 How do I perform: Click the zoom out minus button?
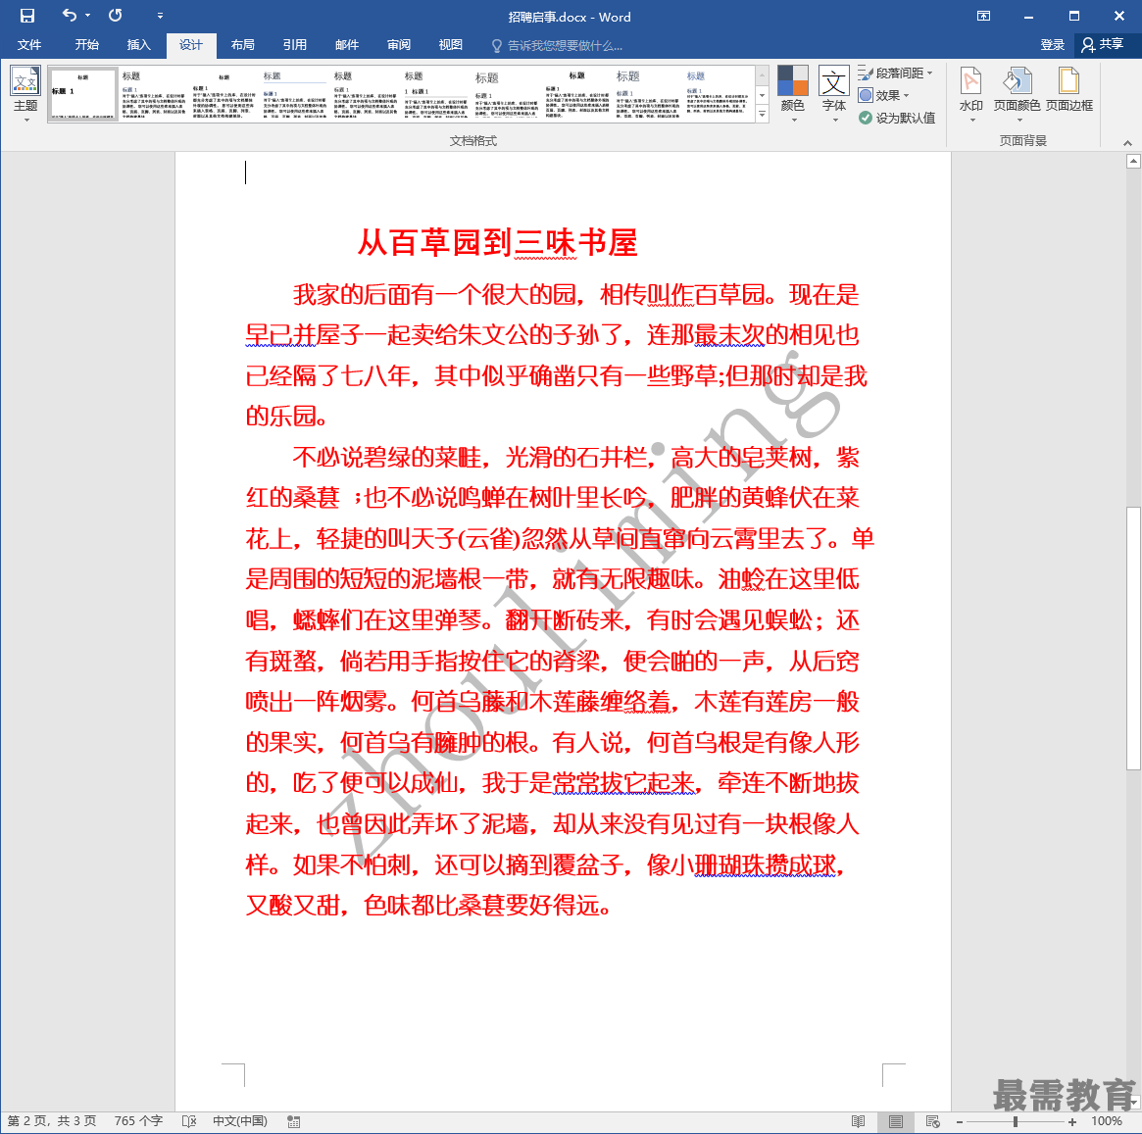[960, 1122]
